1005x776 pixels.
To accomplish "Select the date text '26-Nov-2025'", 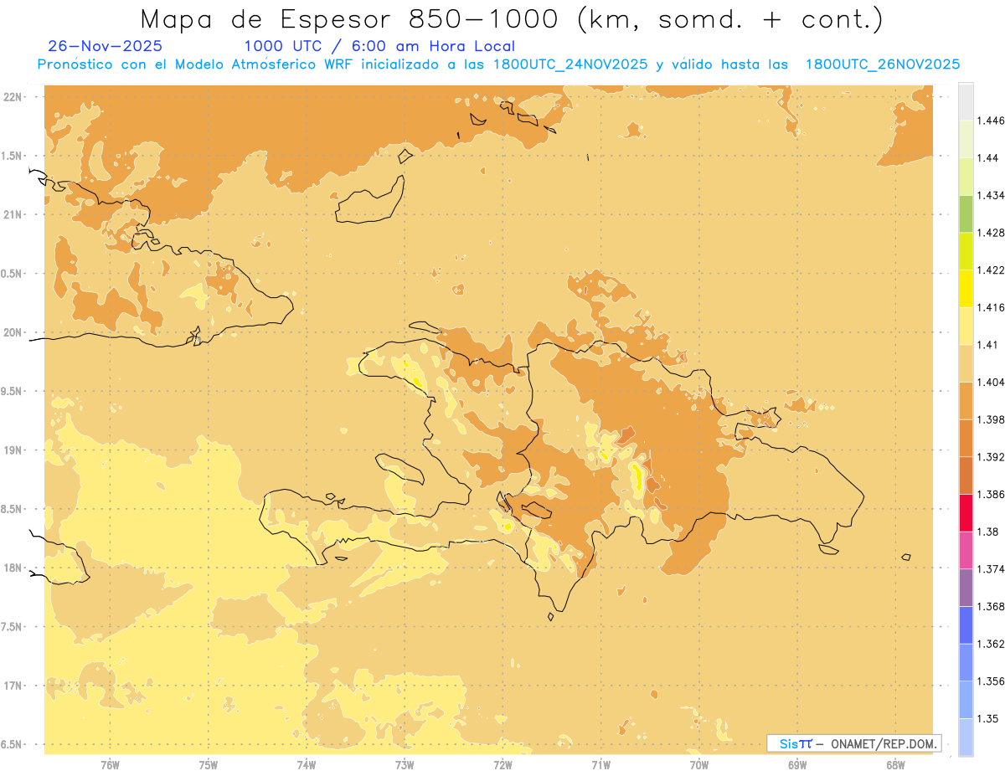I will 106,47.
